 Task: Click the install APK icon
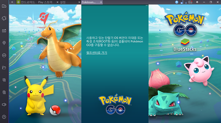[x=4, y=55]
